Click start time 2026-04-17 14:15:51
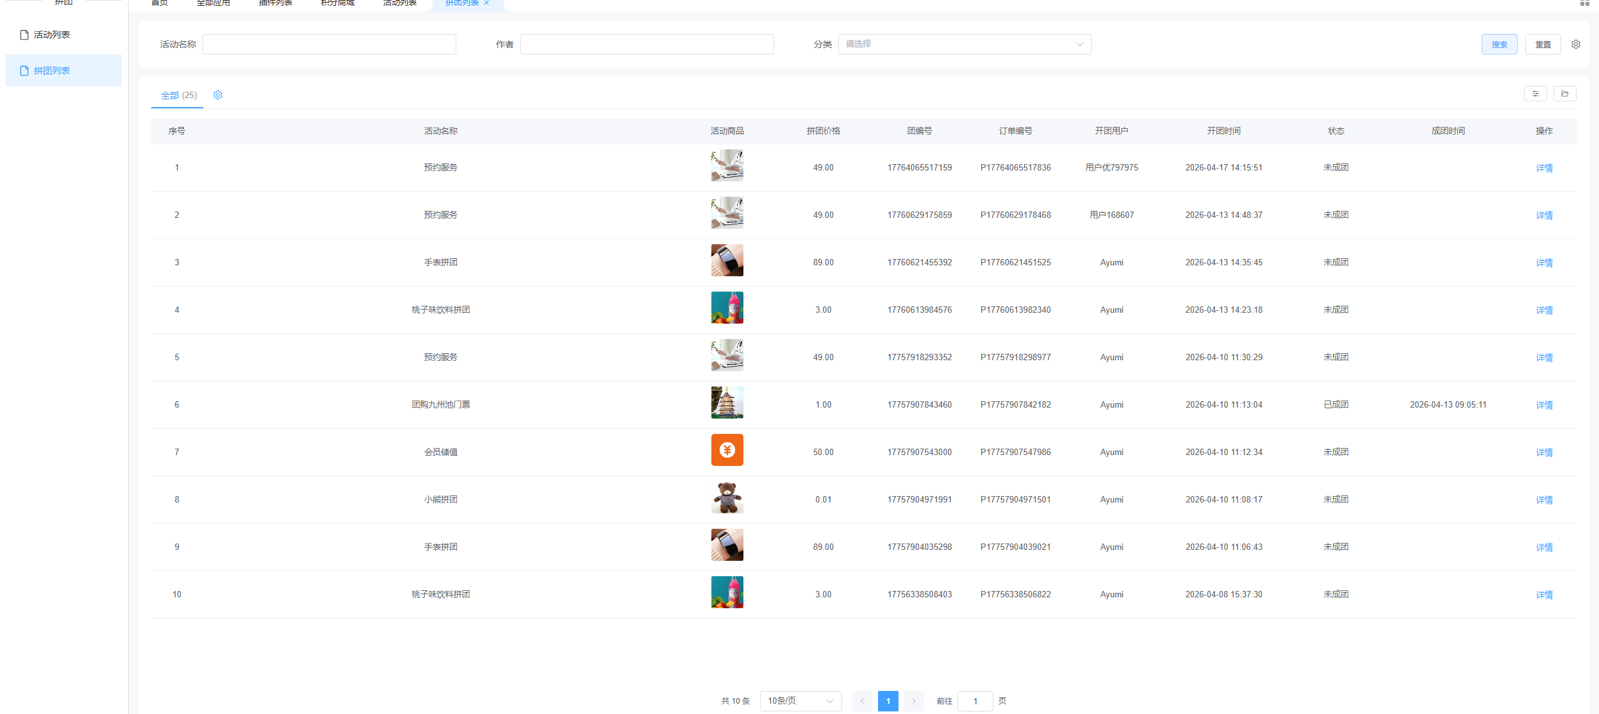 1224,168
